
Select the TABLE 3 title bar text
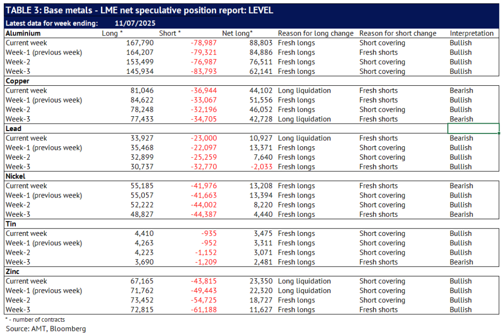[x=139, y=10]
